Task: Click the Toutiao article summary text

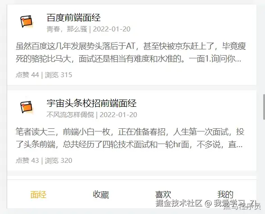Action: (130, 138)
